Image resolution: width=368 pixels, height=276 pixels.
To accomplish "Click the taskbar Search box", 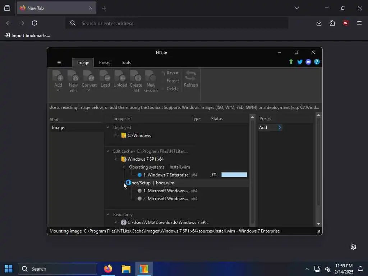I will 57,269.
